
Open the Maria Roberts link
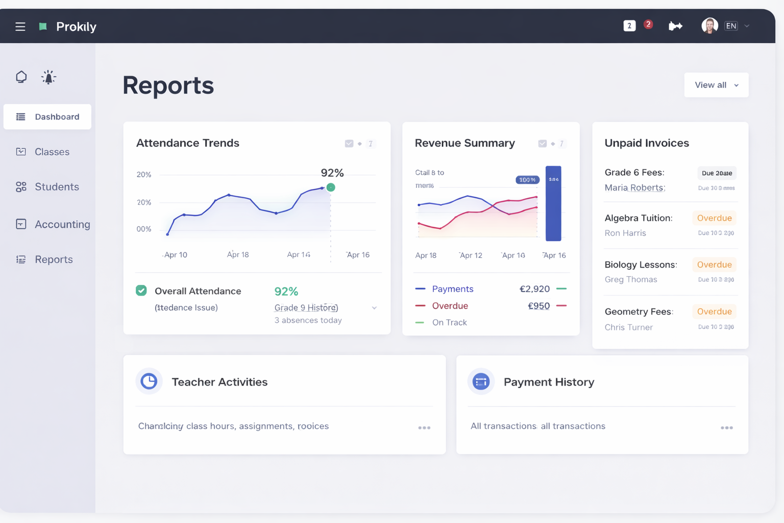[634, 187]
